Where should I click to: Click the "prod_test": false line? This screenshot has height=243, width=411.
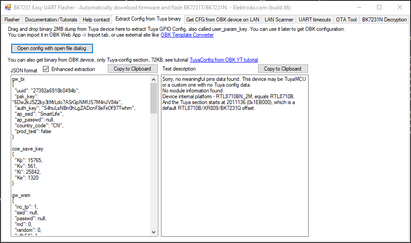[x=33, y=131]
